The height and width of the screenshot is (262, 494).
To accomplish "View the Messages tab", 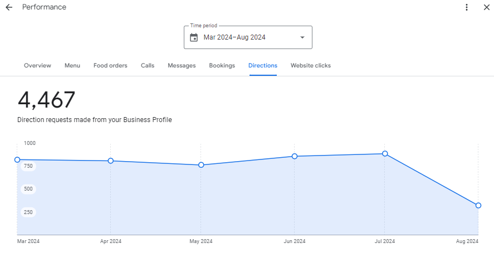I will [182, 65].
